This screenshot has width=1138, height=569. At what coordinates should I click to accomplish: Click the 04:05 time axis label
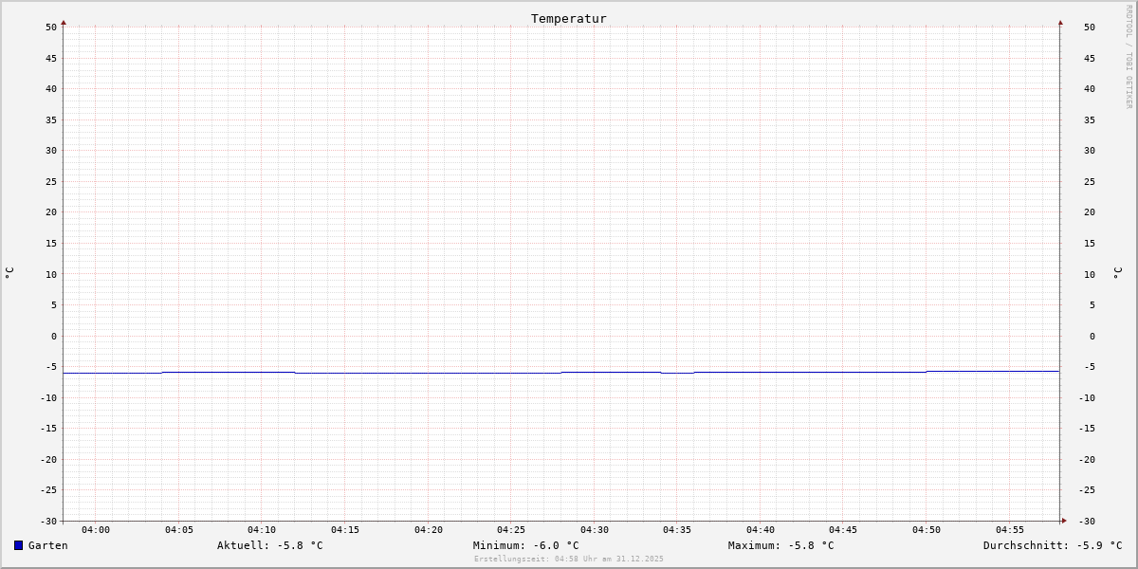pyautogui.click(x=179, y=530)
